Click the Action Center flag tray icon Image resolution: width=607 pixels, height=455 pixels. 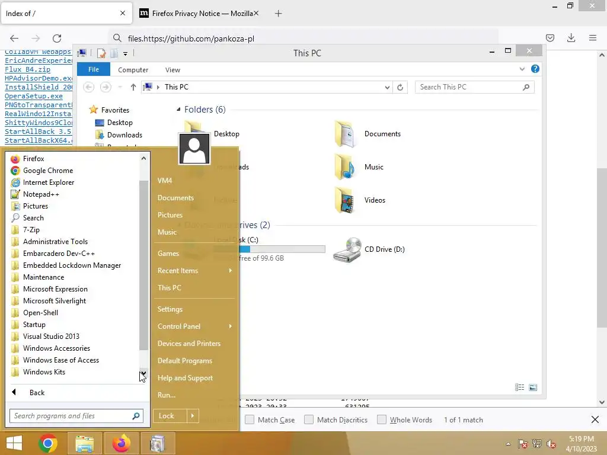pos(523,444)
